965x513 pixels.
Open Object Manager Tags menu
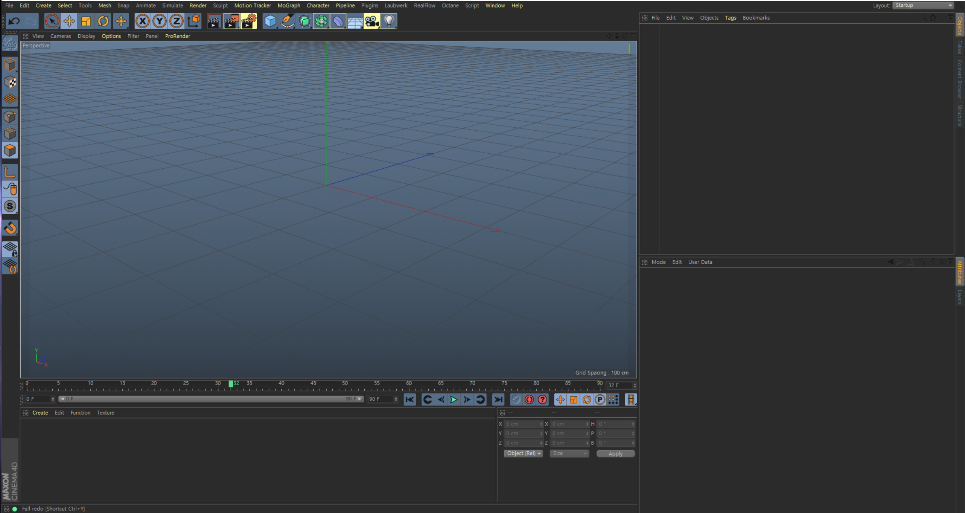(x=731, y=18)
